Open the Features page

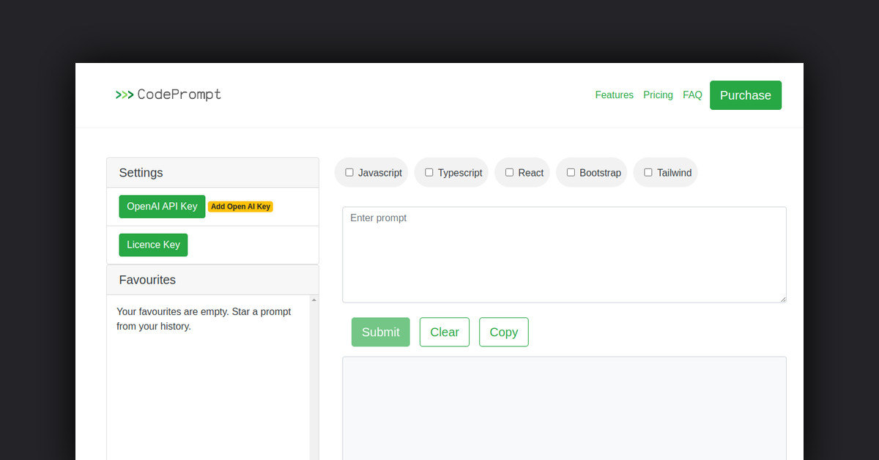614,94
